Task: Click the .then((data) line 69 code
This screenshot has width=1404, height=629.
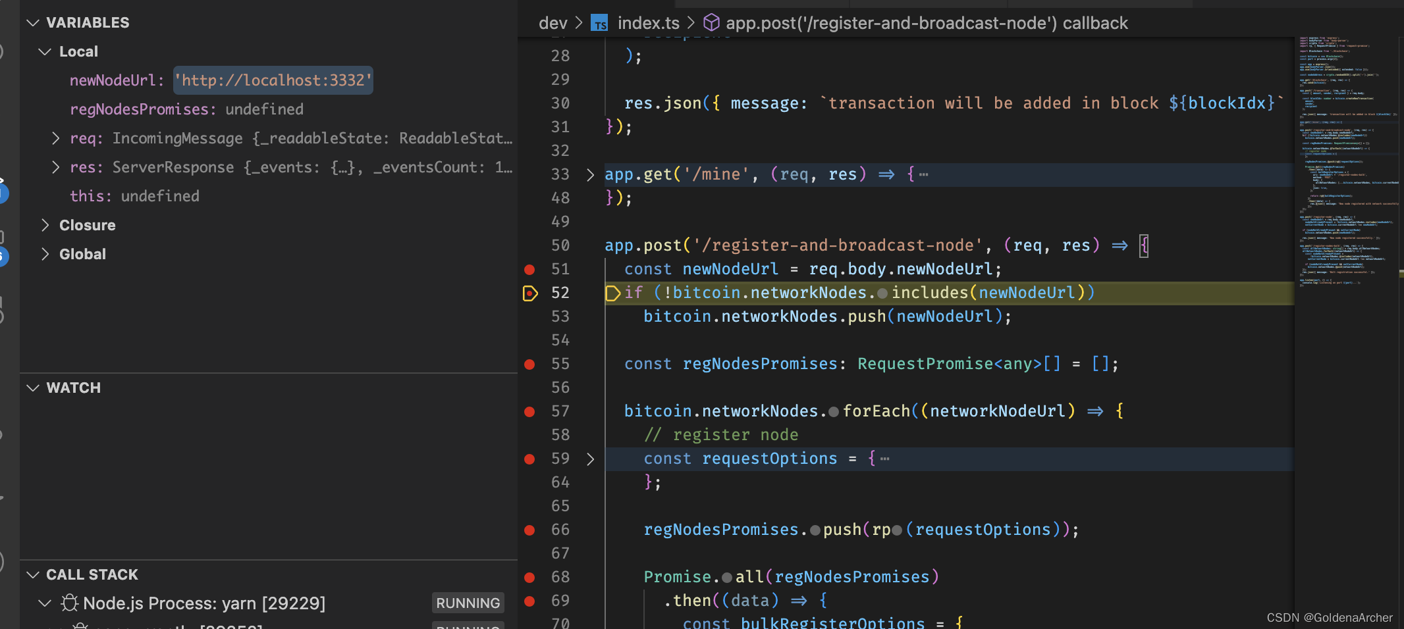Action: (745, 601)
